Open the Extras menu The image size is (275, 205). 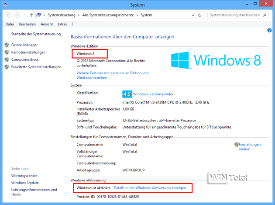62,24
